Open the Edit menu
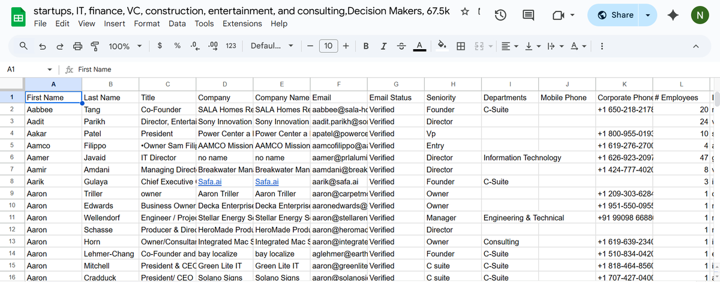 62,23
